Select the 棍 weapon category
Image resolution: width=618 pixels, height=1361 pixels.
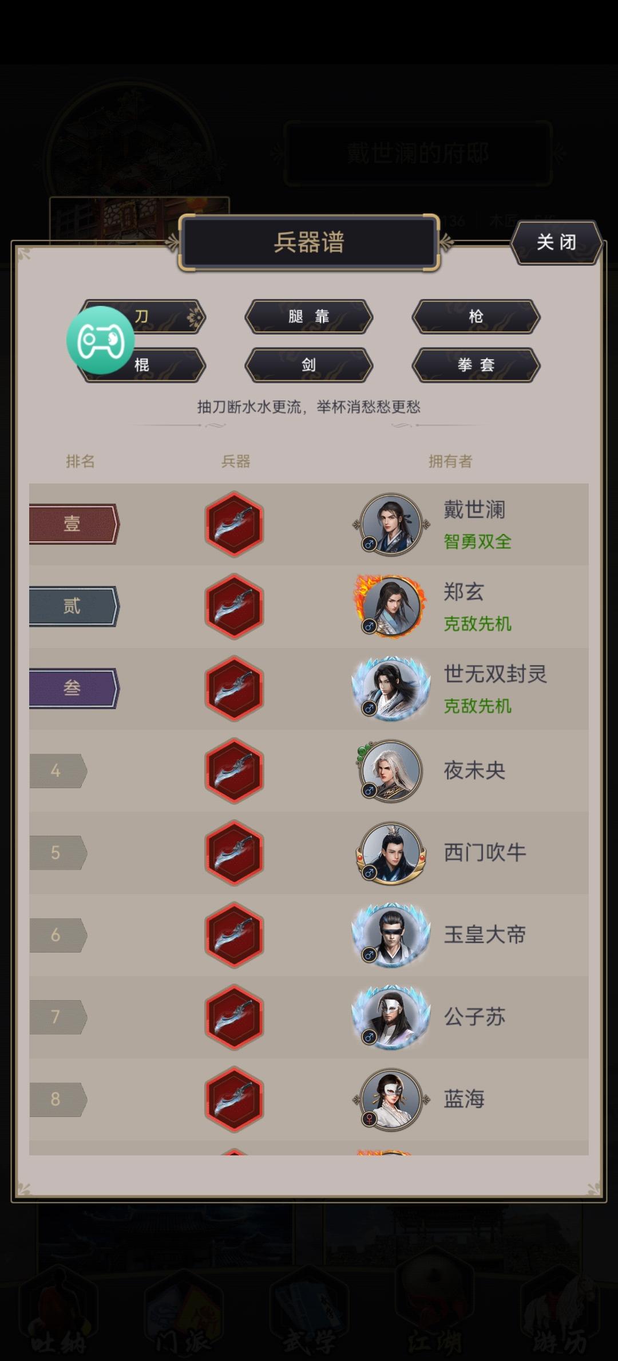pos(143,365)
